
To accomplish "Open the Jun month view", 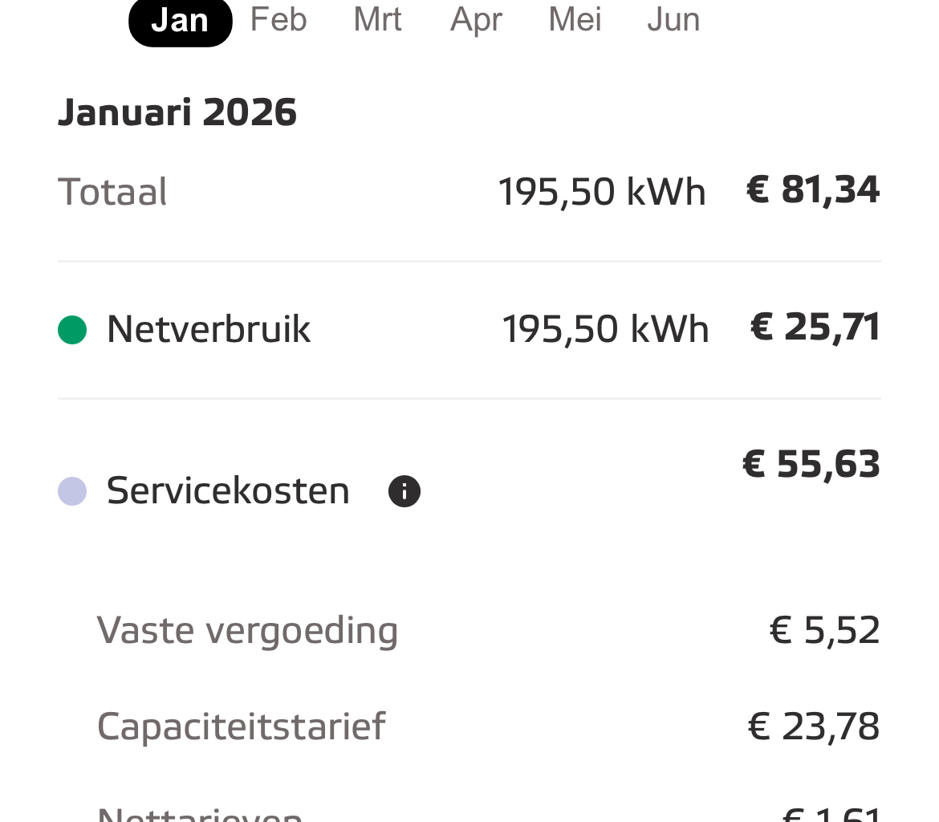I will click(x=673, y=19).
